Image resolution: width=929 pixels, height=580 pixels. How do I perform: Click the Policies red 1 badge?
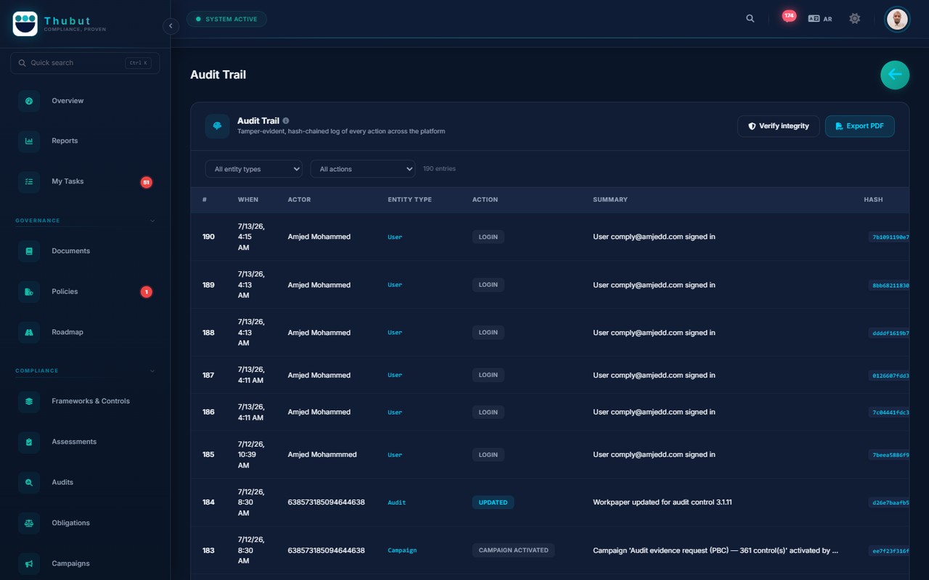click(146, 292)
